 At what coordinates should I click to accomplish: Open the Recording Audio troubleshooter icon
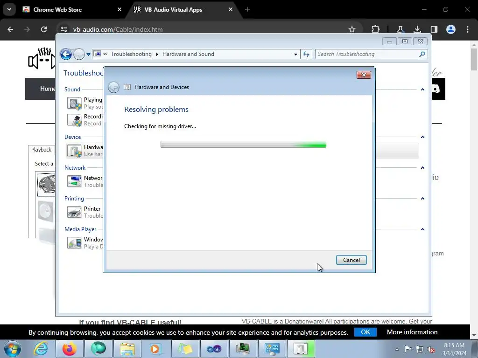(x=74, y=120)
